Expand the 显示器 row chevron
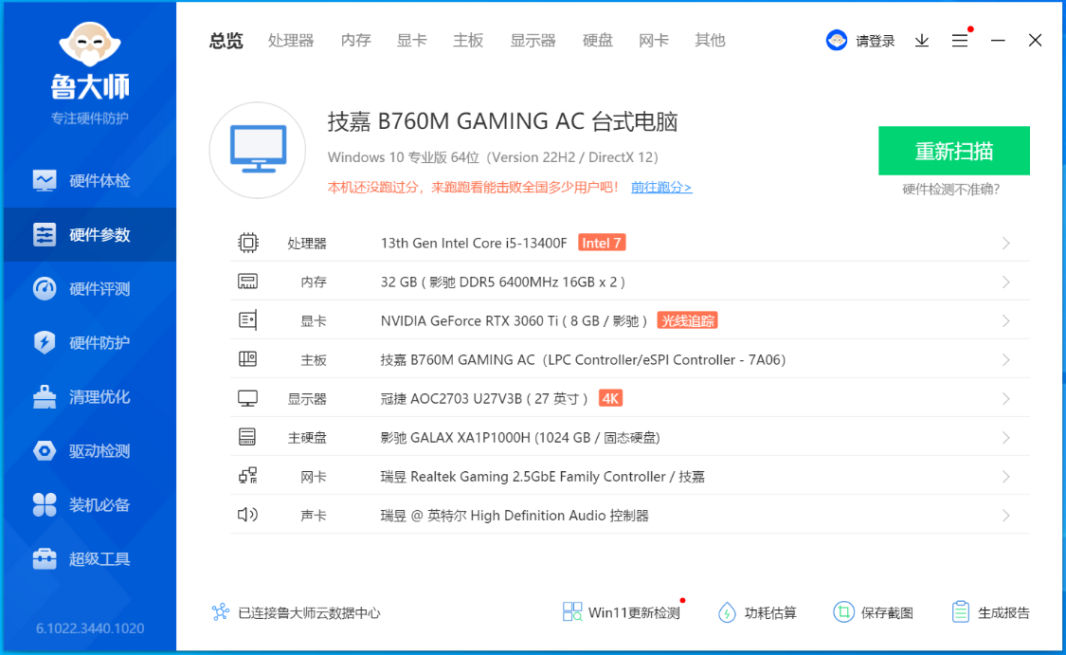Image resolution: width=1066 pixels, height=655 pixels. click(x=1006, y=398)
